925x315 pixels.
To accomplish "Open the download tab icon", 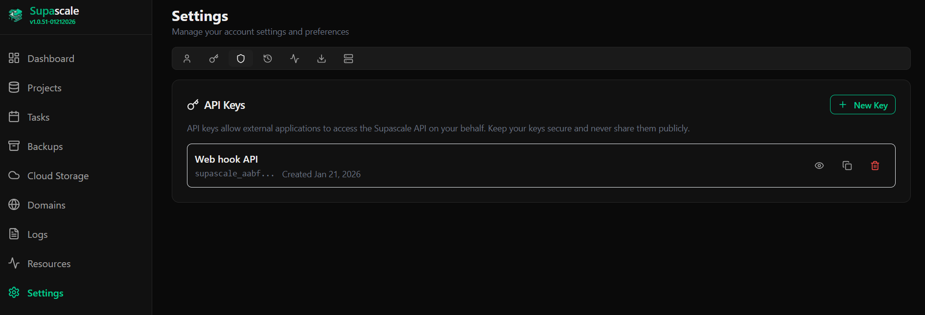I will coord(322,59).
